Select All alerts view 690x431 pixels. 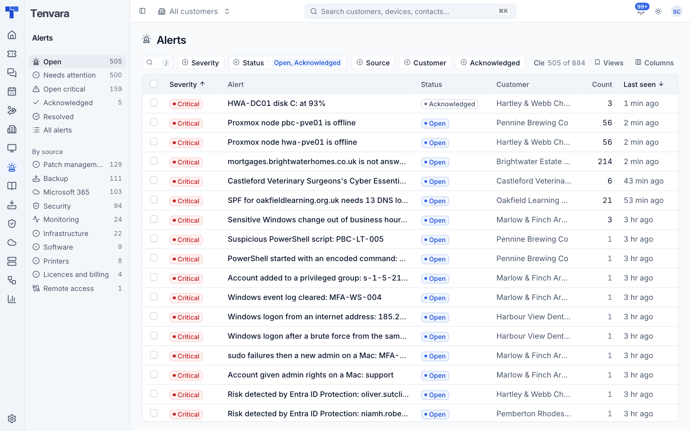pyautogui.click(x=77, y=130)
